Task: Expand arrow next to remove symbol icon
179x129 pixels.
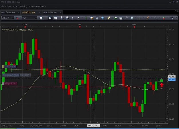Action: point(21,18)
